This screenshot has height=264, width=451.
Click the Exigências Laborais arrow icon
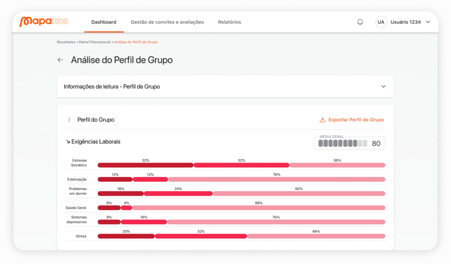click(68, 142)
